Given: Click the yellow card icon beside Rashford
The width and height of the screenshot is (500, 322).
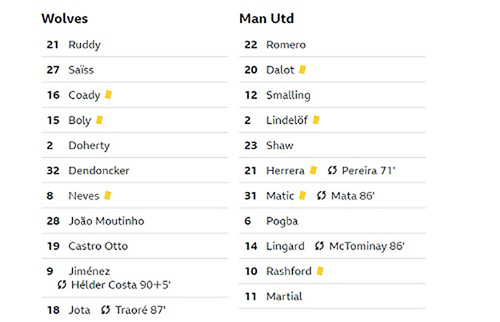Looking at the screenshot, I should (320, 271).
